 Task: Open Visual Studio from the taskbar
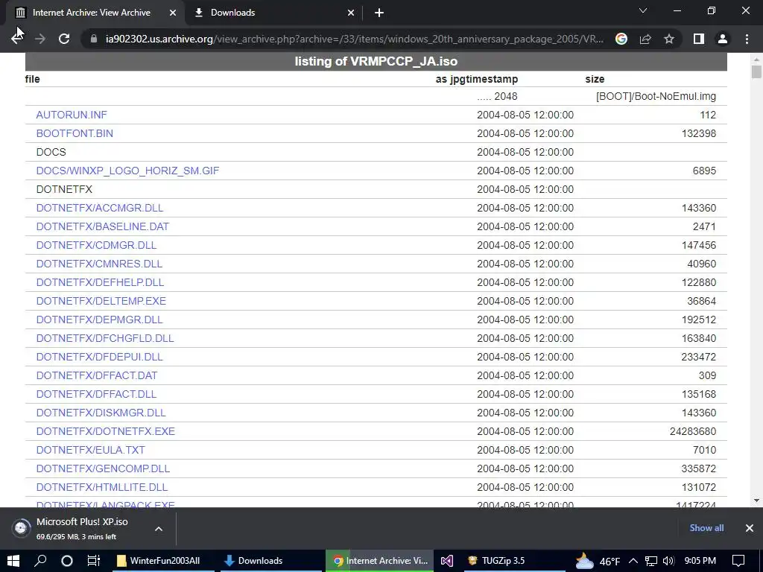[447, 561]
